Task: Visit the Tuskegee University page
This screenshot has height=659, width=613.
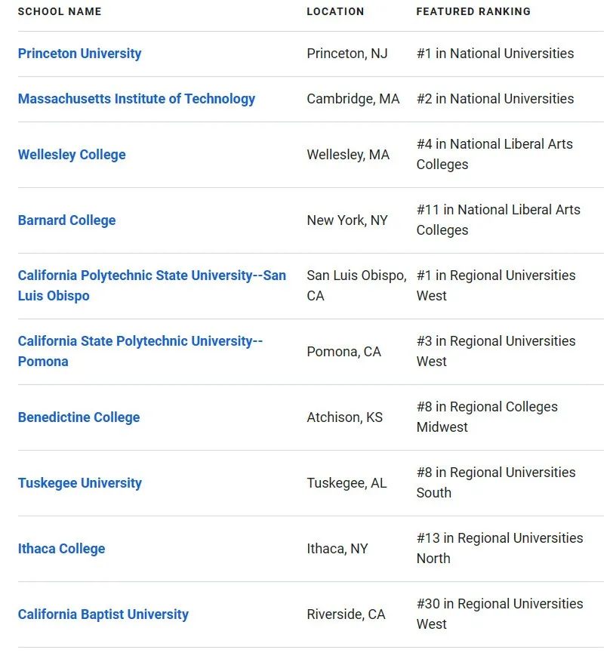Action: 80,483
